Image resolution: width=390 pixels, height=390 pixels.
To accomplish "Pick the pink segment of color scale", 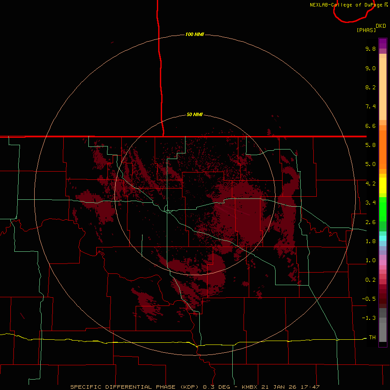I will coord(383,263).
